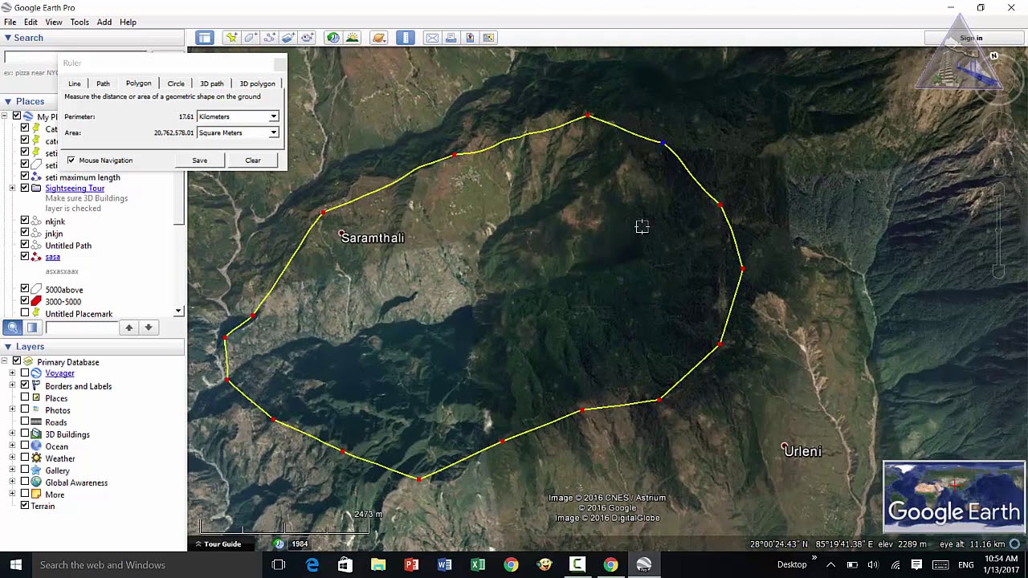This screenshot has width=1028, height=578.
Task: Open the area units Square Meters dropdown
Action: (x=238, y=133)
